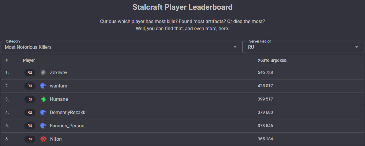Select the Most Notorious Killers category field

coord(122,47)
